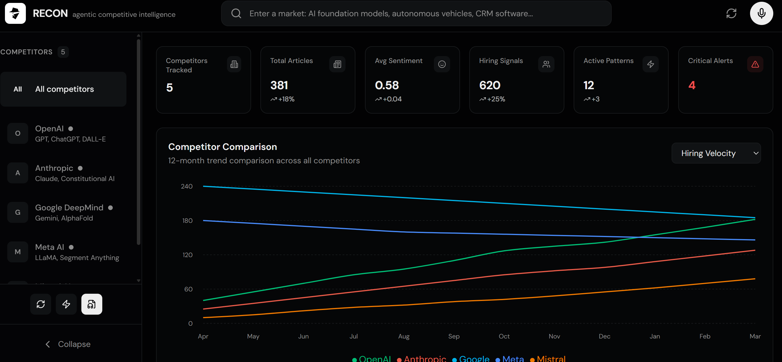Focus the market search input field
Image resolution: width=782 pixels, height=362 pixels.
click(x=416, y=13)
